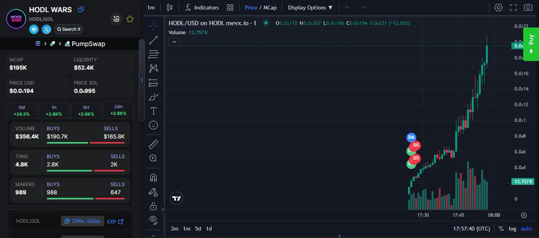Select the zoom in tool
539x238 pixels.
tap(154, 158)
